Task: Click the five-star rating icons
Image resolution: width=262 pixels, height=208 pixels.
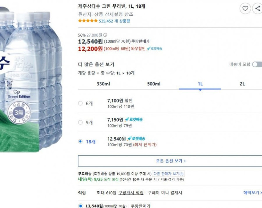Action: pyautogui.click(x=88, y=21)
